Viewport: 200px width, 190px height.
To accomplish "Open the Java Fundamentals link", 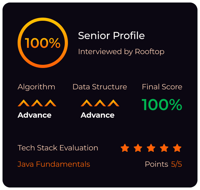I will point(54,164).
